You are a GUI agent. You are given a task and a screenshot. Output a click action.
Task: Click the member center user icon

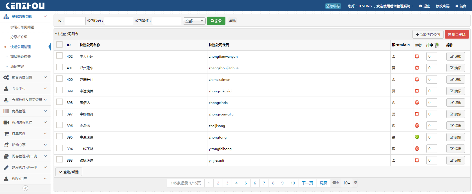6,89
